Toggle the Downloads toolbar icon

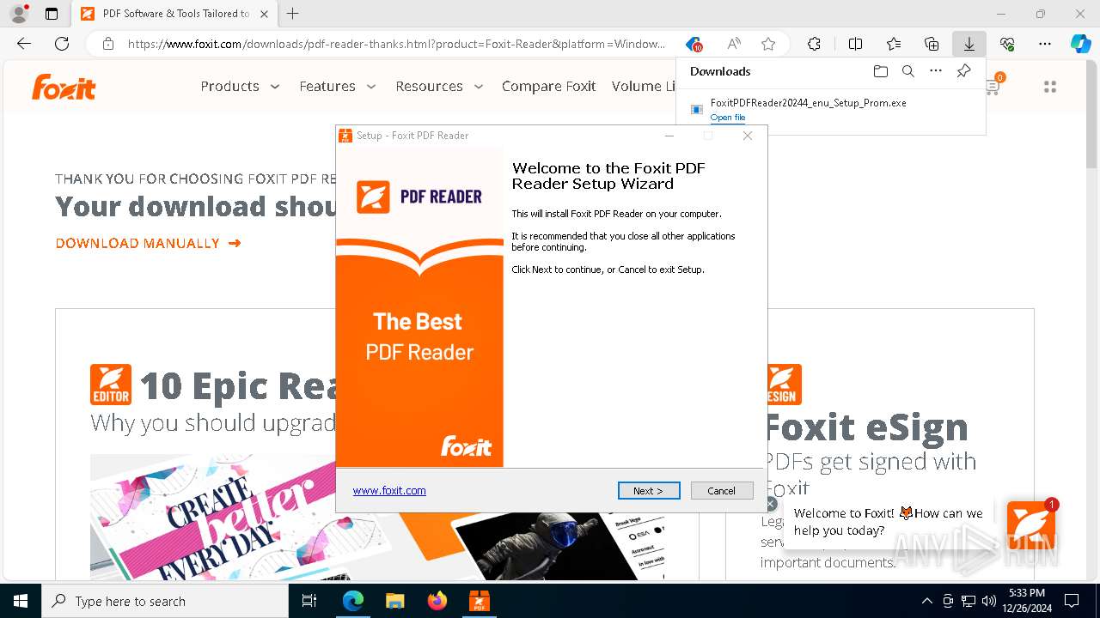(x=969, y=44)
